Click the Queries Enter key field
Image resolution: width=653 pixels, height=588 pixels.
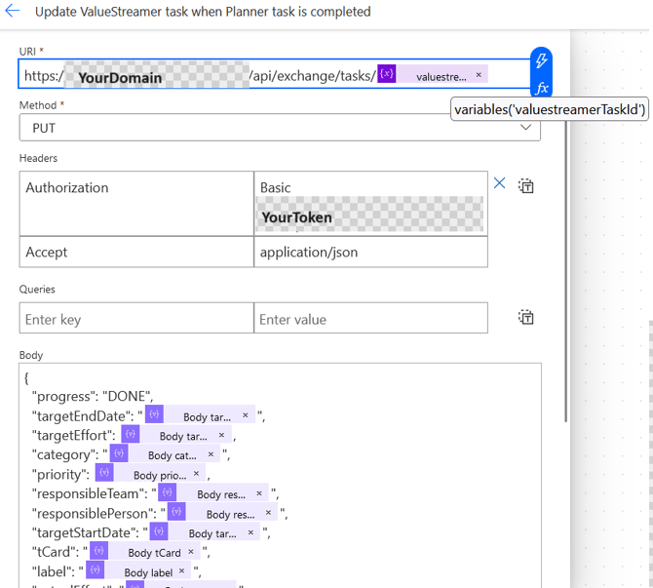pos(135,319)
